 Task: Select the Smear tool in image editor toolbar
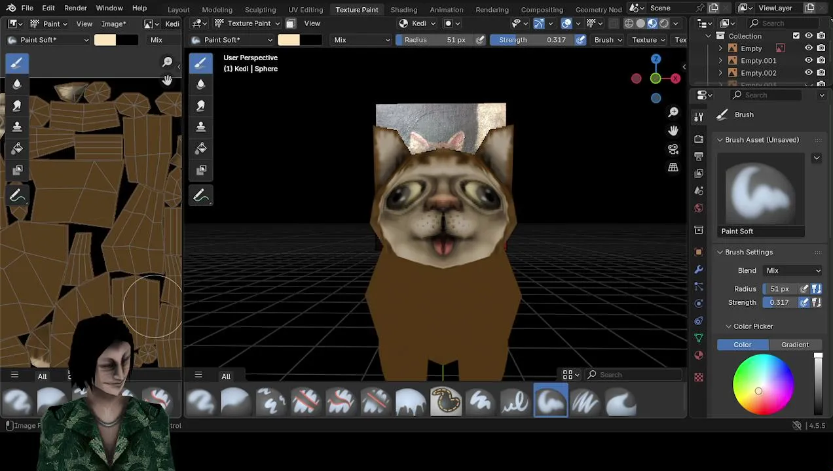(x=17, y=105)
